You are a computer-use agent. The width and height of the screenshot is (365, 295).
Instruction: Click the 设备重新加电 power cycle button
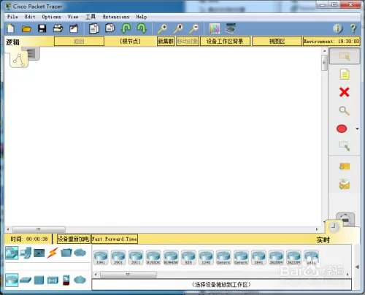(x=73, y=239)
